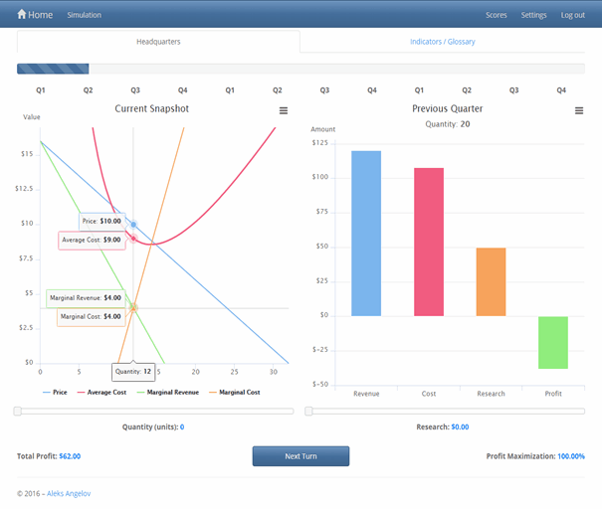
Task: Go to the Scores page
Action: [x=496, y=15]
